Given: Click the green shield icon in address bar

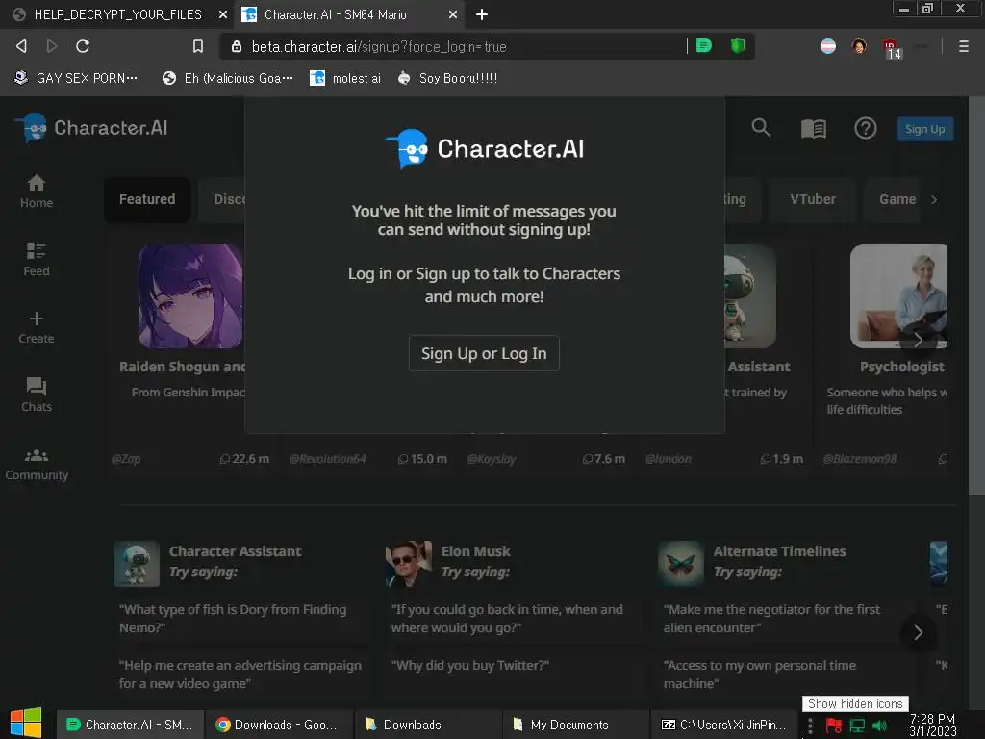Looking at the screenshot, I should (x=738, y=46).
